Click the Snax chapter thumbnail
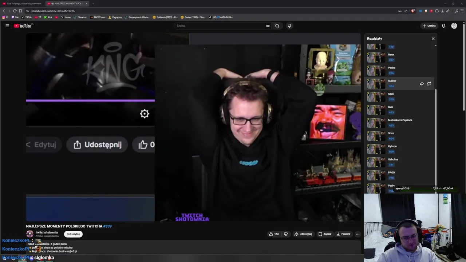The image size is (466, 262). 376,136
